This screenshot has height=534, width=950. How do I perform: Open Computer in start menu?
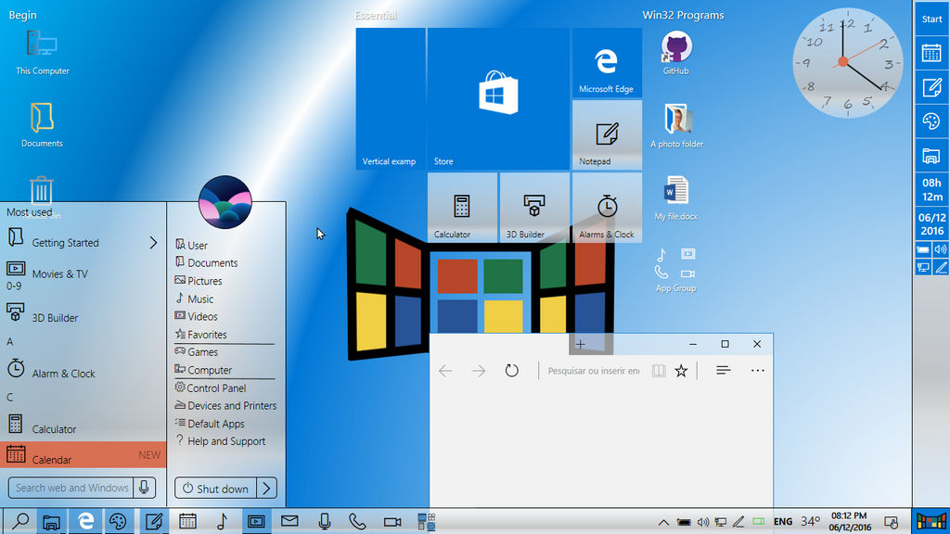click(x=203, y=370)
